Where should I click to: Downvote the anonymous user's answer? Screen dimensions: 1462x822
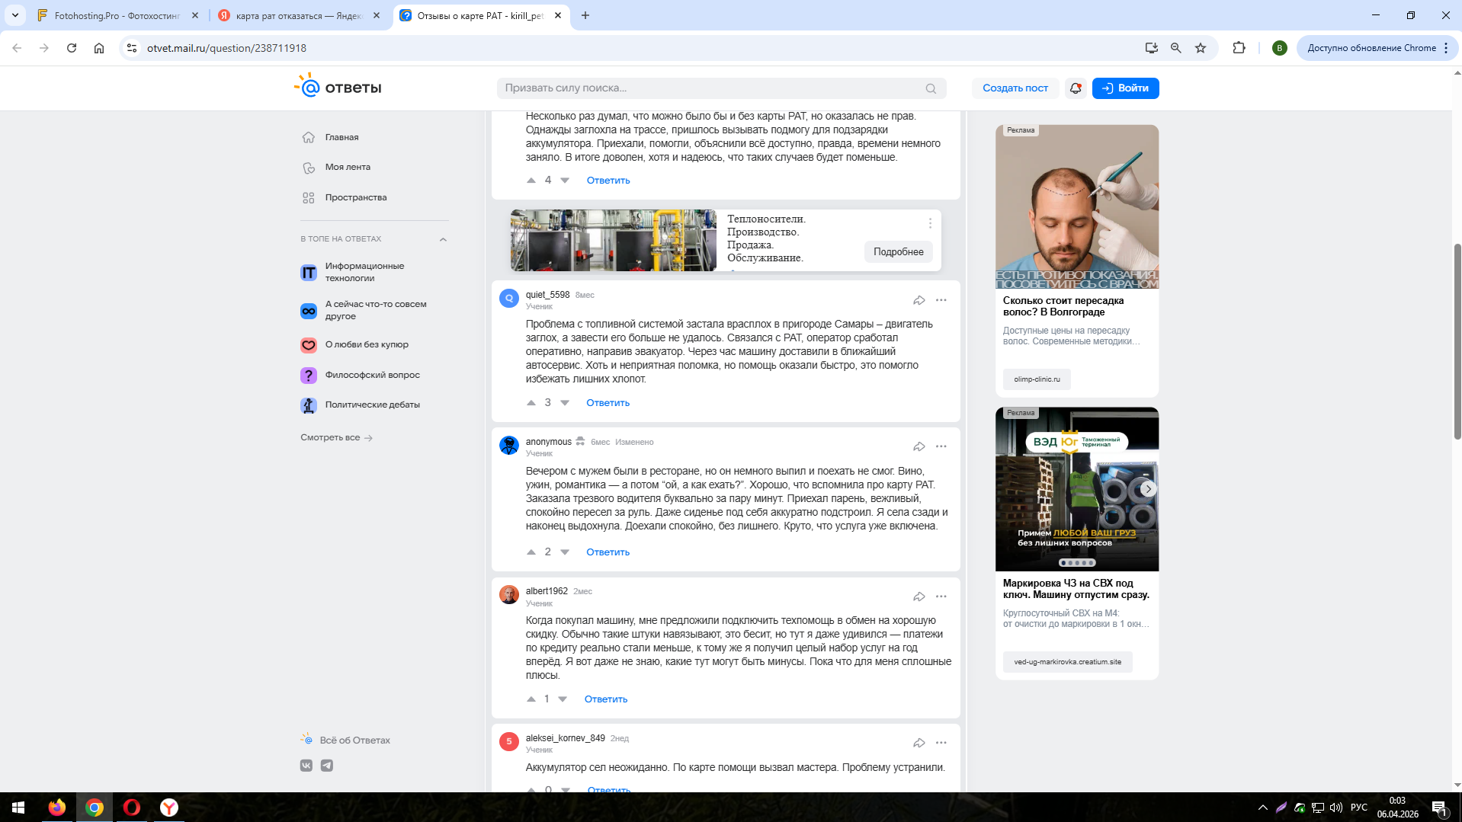[565, 552]
